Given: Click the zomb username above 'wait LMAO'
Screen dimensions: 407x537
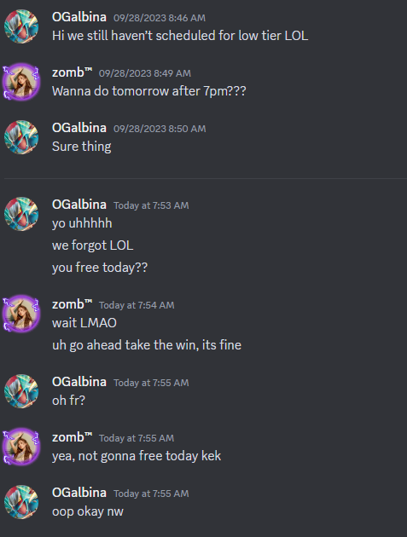Looking at the screenshot, I should point(72,304).
